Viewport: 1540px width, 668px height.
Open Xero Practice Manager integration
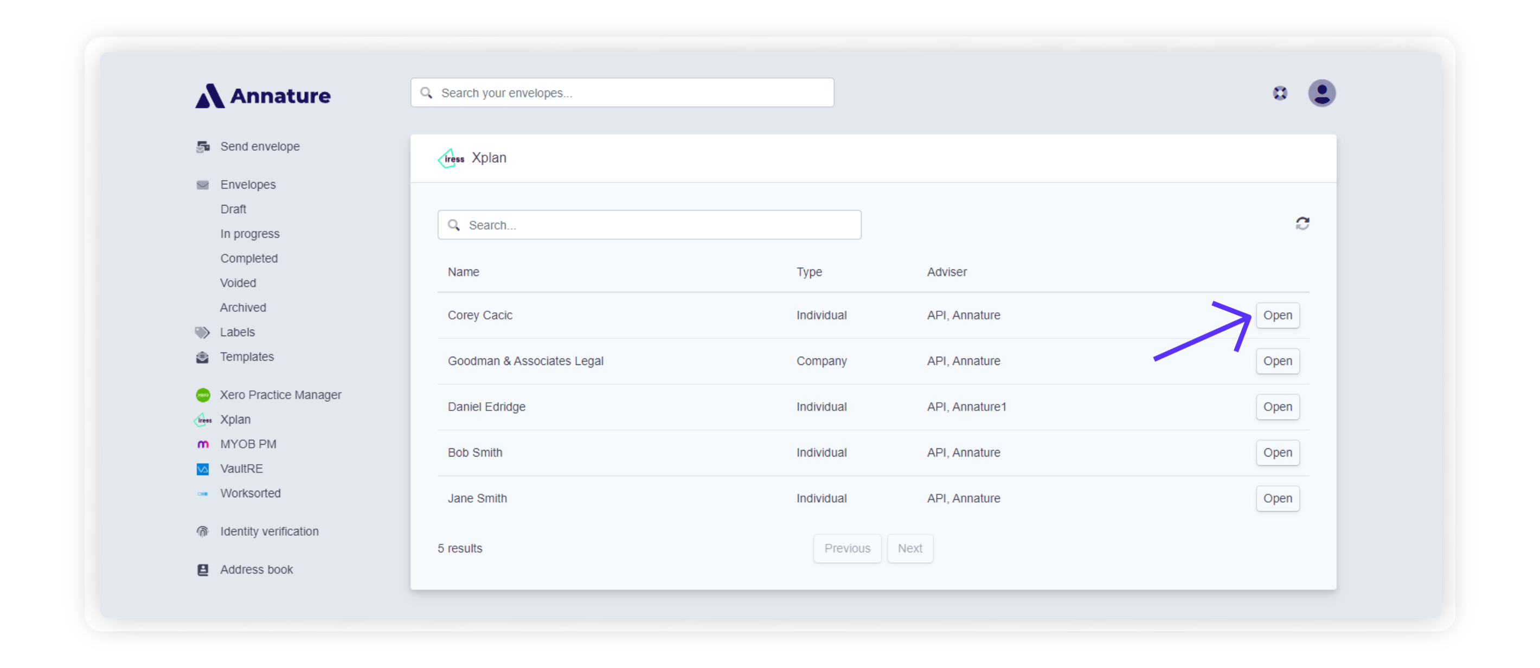(280, 395)
